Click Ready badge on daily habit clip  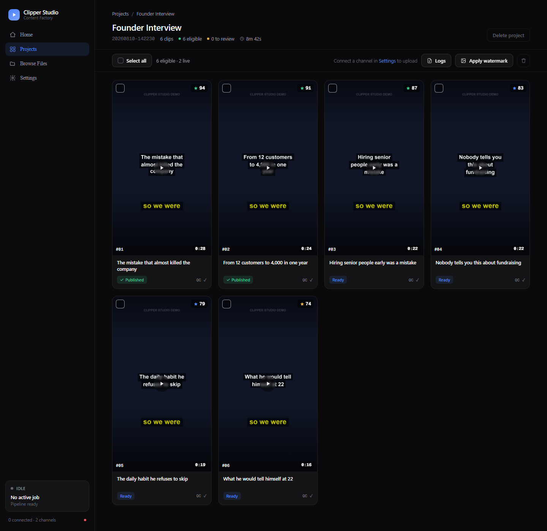coord(126,496)
